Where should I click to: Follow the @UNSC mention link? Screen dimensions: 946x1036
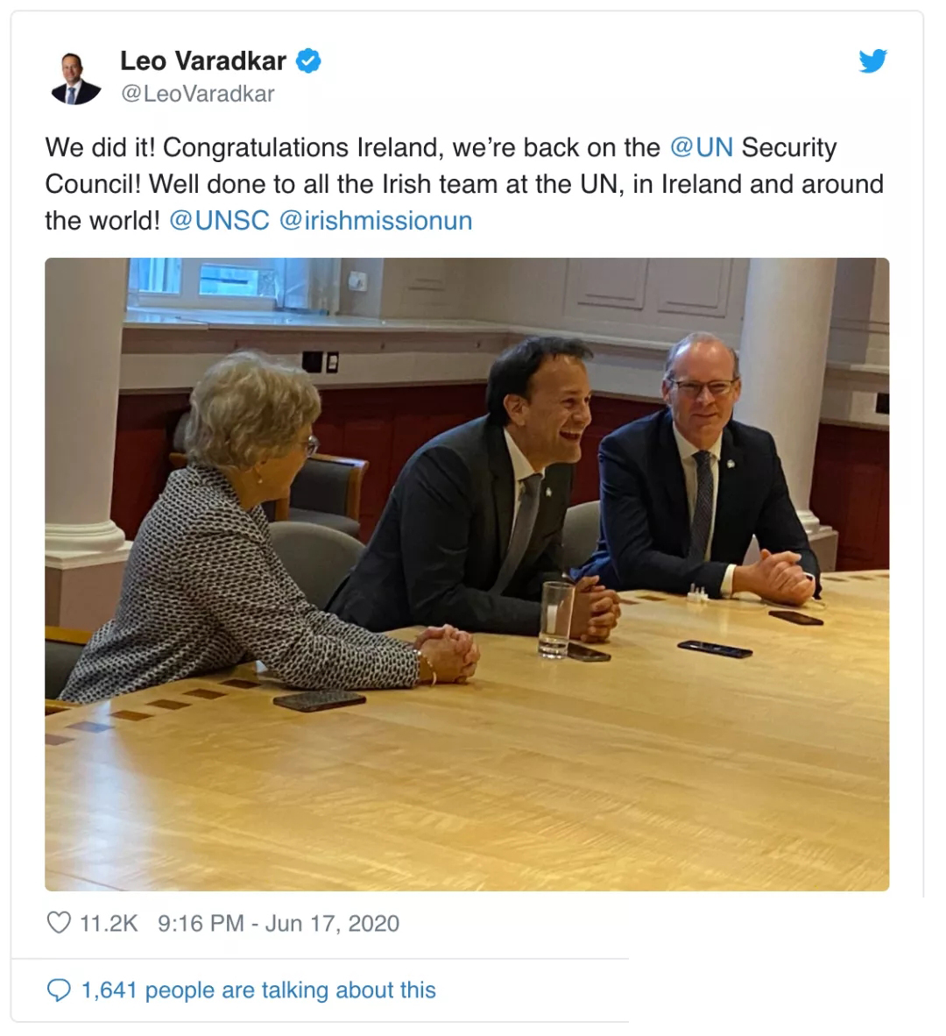[219, 221]
